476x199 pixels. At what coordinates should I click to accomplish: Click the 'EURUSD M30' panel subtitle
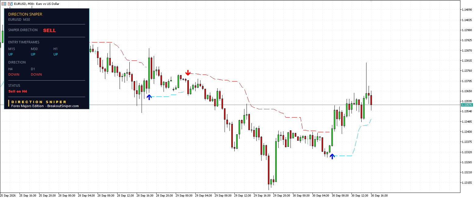(x=19, y=20)
